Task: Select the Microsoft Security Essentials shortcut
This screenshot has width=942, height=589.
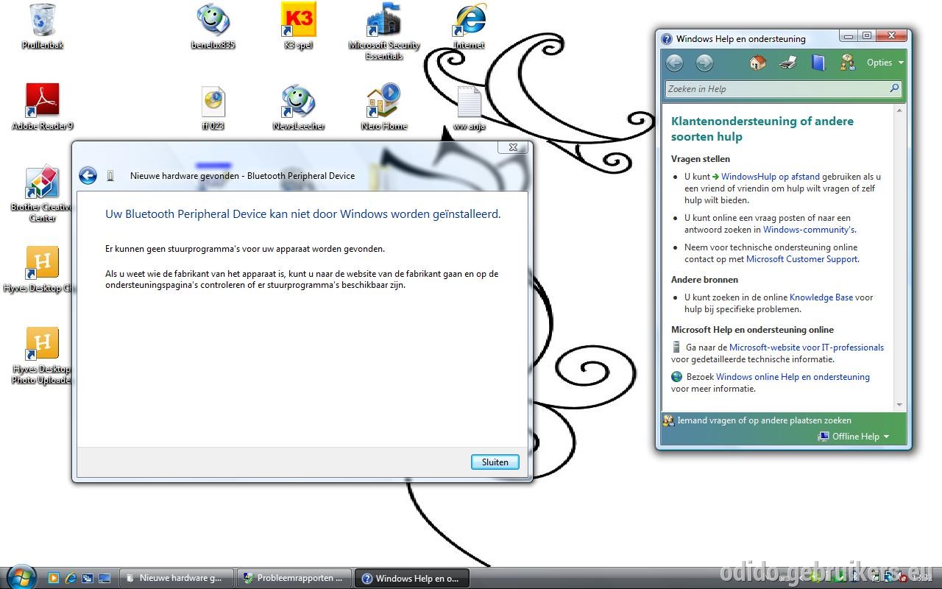Action: [383, 31]
